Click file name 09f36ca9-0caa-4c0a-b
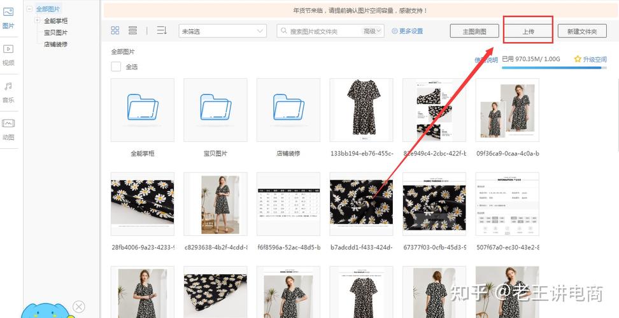Screen dimensions: 619x318 click(508, 153)
